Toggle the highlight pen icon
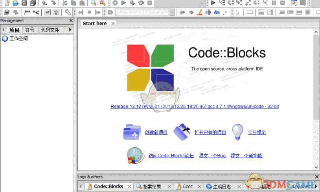Screen dimensions: 320x192 200,13
